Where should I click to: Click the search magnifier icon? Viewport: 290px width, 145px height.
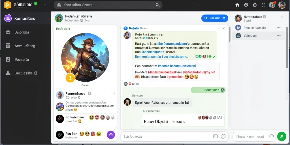tap(157, 5)
